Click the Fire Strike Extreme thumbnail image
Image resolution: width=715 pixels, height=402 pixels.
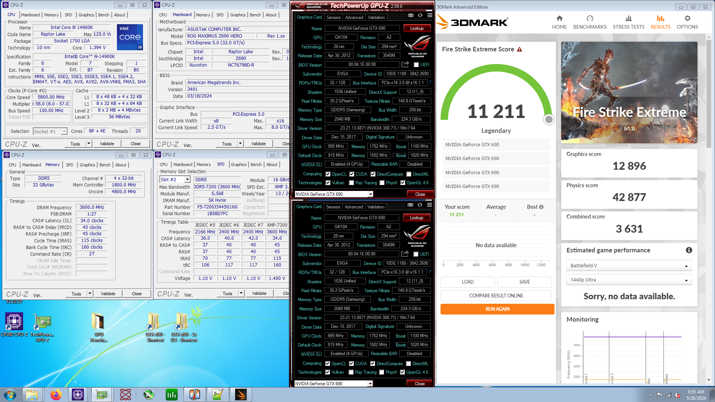coord(629,92)
